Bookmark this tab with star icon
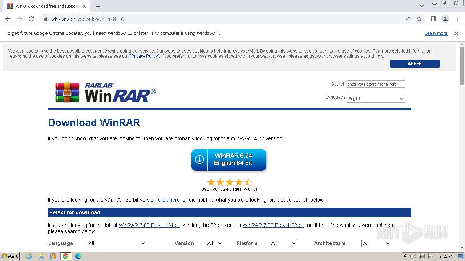 tap(419, 19)
